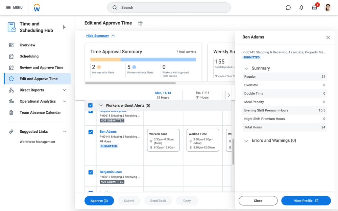Open the filter settings beside Edit and Approve Time
This screenshot has width=338, height=211.
(x=140, y=23)
